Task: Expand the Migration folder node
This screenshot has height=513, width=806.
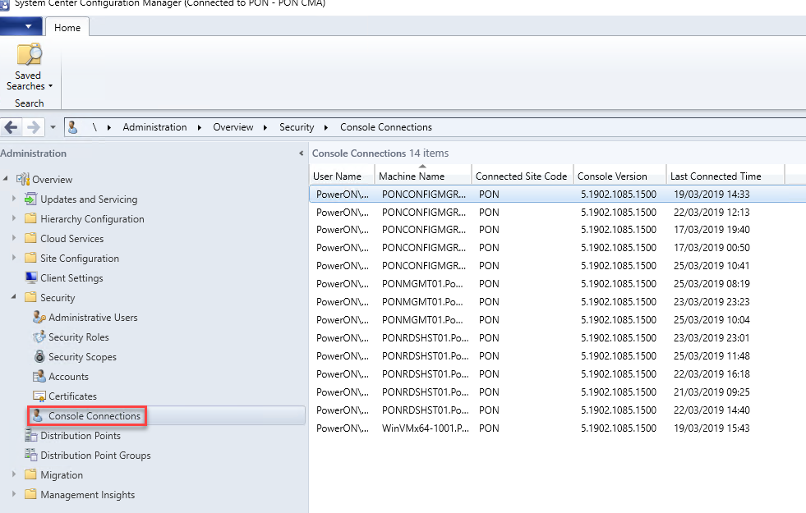Action: (x=14, y=475)
